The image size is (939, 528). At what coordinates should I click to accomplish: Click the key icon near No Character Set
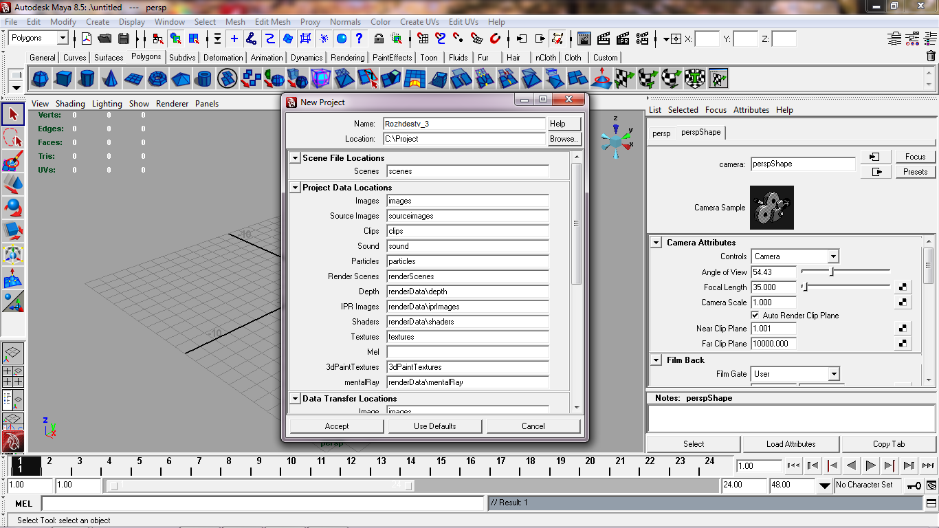[x=914, y=485]
